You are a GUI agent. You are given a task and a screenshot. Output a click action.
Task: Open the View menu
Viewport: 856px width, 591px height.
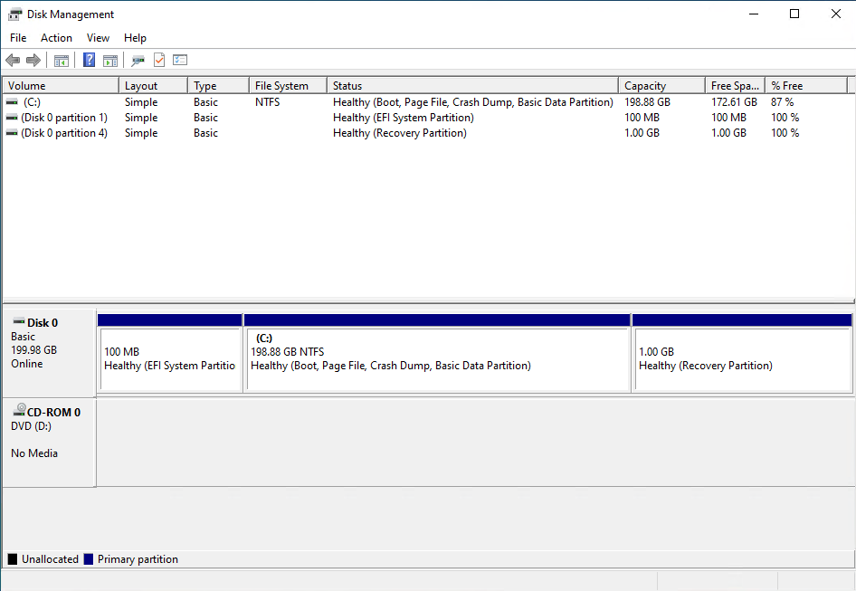point(99,38)
